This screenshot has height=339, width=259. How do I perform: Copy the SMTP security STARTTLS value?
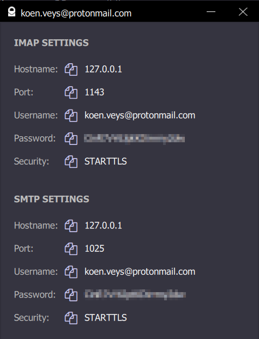[x=71, y=318]
